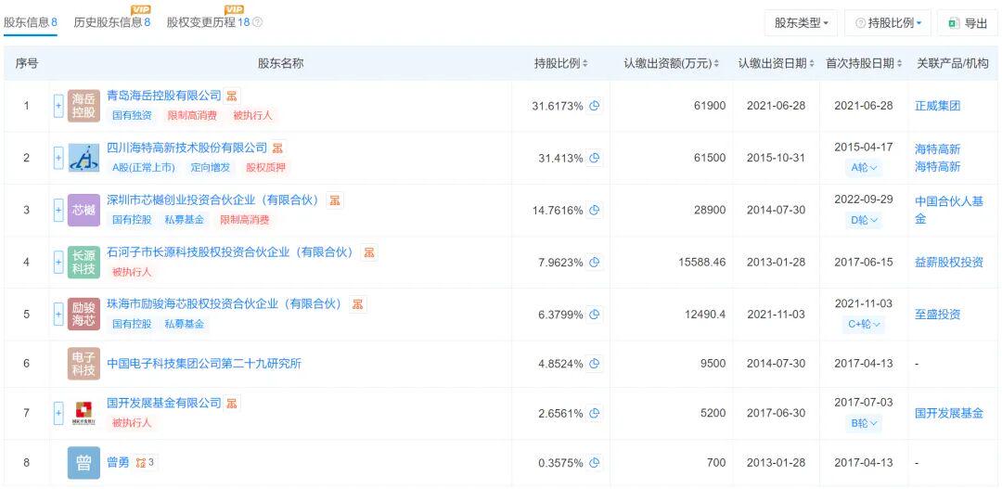Viewport: 1002px width, 489px height.
Task: Switch to 历史股东信息 8 tab
Action: pos(112,22)
